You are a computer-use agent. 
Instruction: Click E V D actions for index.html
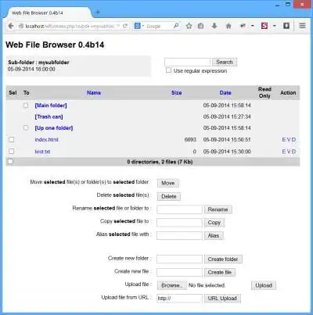point(289,140)
